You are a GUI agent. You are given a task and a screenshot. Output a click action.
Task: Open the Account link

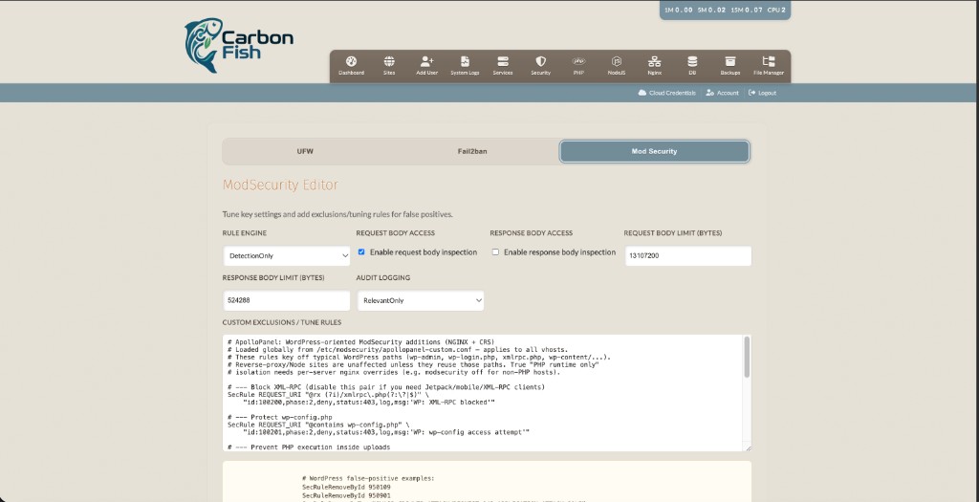[722, 93]
